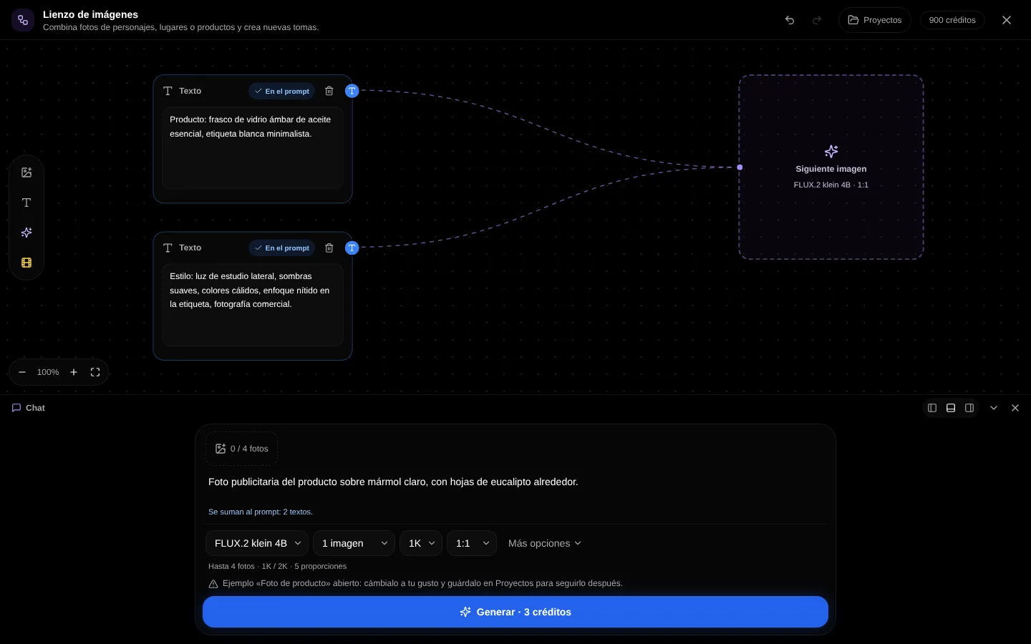Screen dimensions: 1031x644
Task: Click the Estilo text area in second node
Action: click(253, 305)
